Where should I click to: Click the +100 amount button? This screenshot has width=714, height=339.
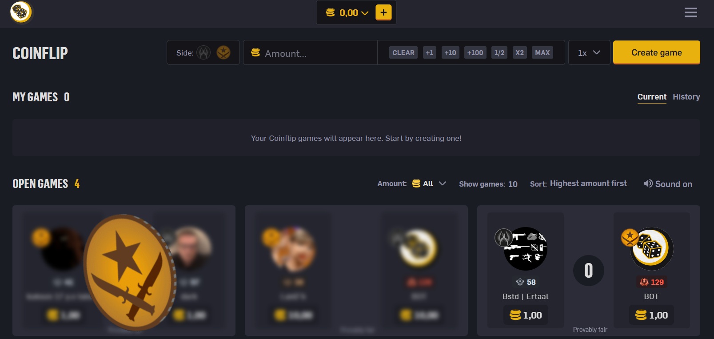(x=475, y=52)
